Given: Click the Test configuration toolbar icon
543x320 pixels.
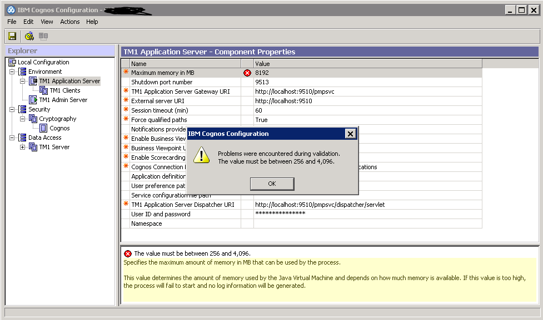Looking at the screenshot, I should point(29,36).
